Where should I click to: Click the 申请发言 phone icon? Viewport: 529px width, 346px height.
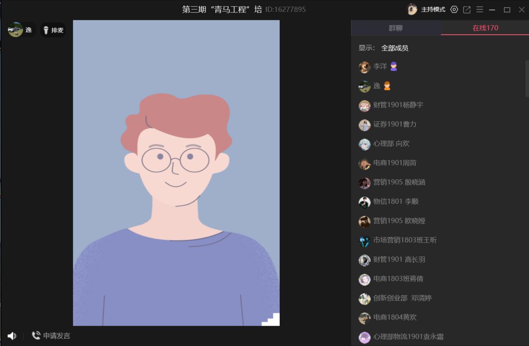click(x=36, y=336)
